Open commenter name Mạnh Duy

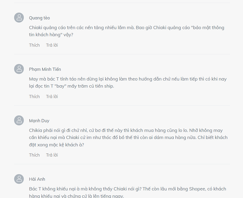click(x=39, y=121)
